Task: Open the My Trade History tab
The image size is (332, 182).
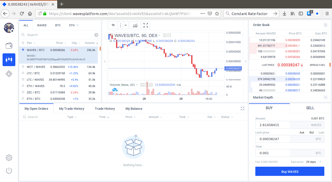Action: [x=72, y=108]
